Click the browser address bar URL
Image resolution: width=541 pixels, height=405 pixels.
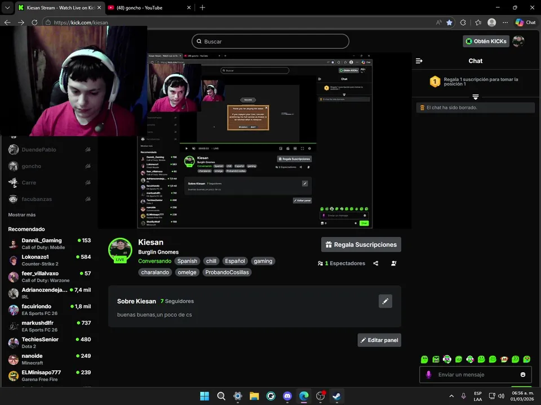(81, 22)
